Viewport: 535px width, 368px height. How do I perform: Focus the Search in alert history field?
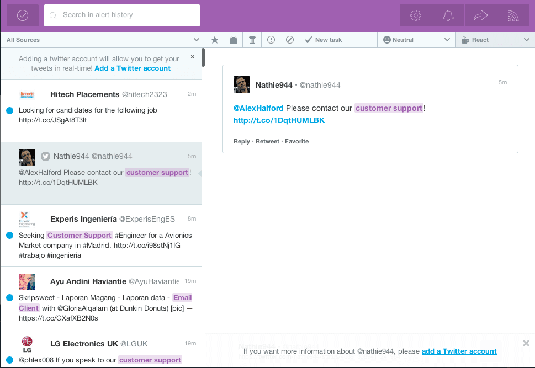click(x=122, y=15)
